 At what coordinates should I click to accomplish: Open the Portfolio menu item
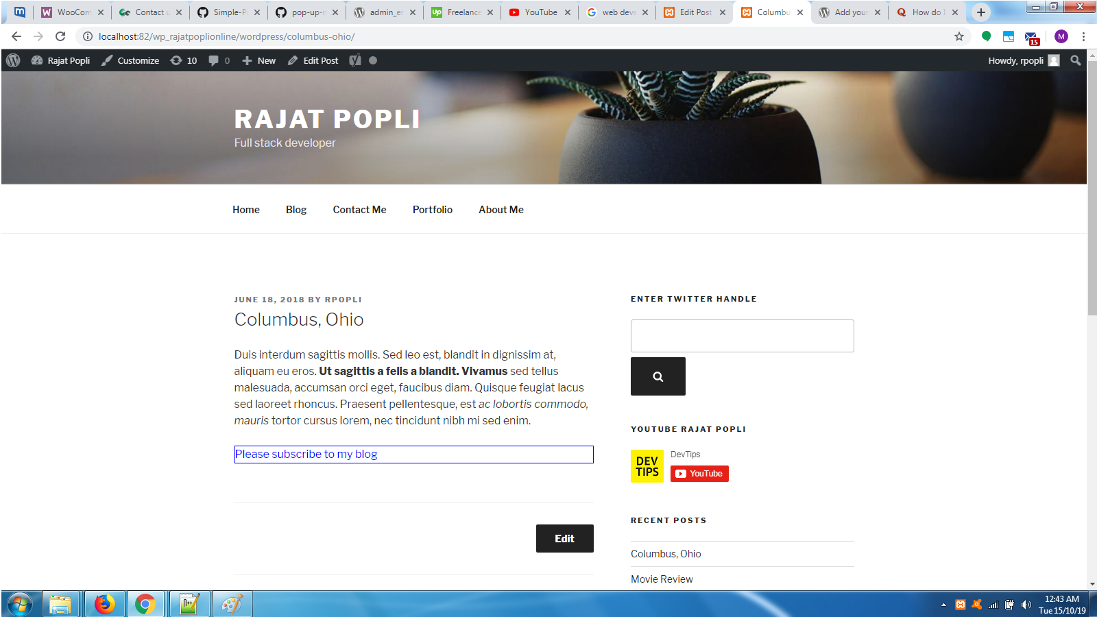(x=433, y=210)
